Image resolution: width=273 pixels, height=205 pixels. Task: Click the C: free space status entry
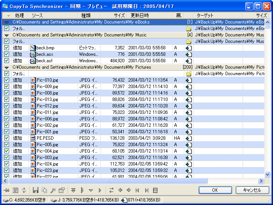25,200
